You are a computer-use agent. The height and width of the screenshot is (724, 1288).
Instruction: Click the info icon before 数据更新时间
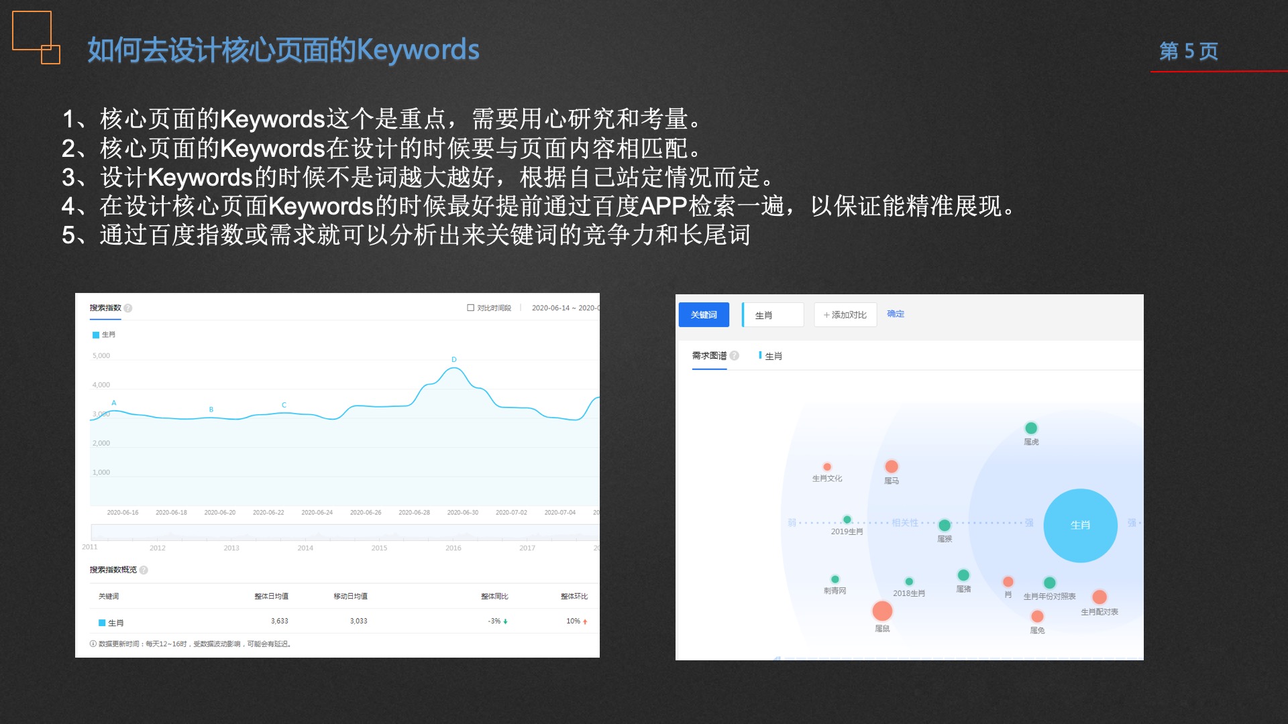pyautogui.click(x=93, y=644)
